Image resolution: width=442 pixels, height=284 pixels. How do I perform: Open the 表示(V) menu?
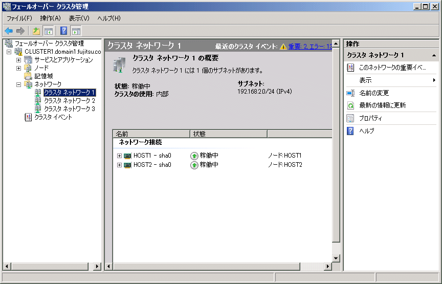point(79,18)
